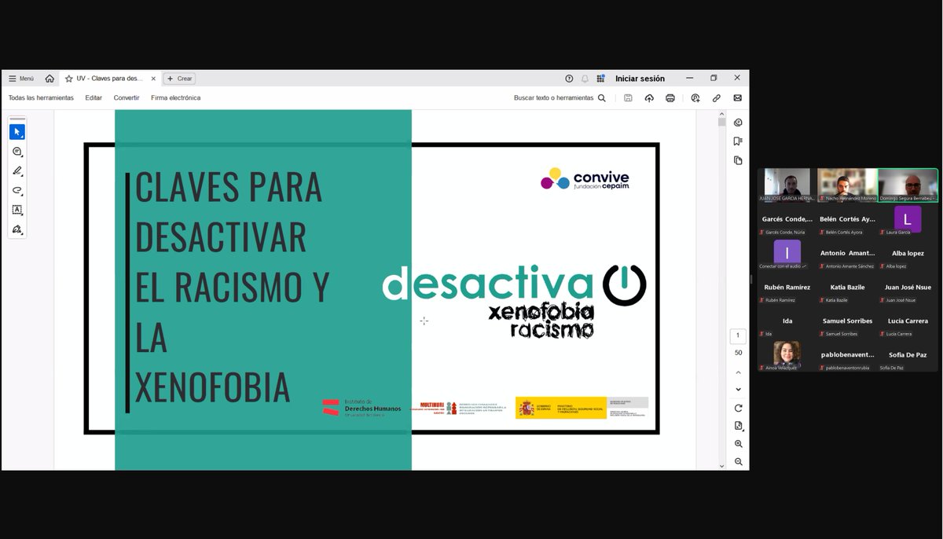Click participant name 'Samuel Sorribes'

tap(847, 321)
